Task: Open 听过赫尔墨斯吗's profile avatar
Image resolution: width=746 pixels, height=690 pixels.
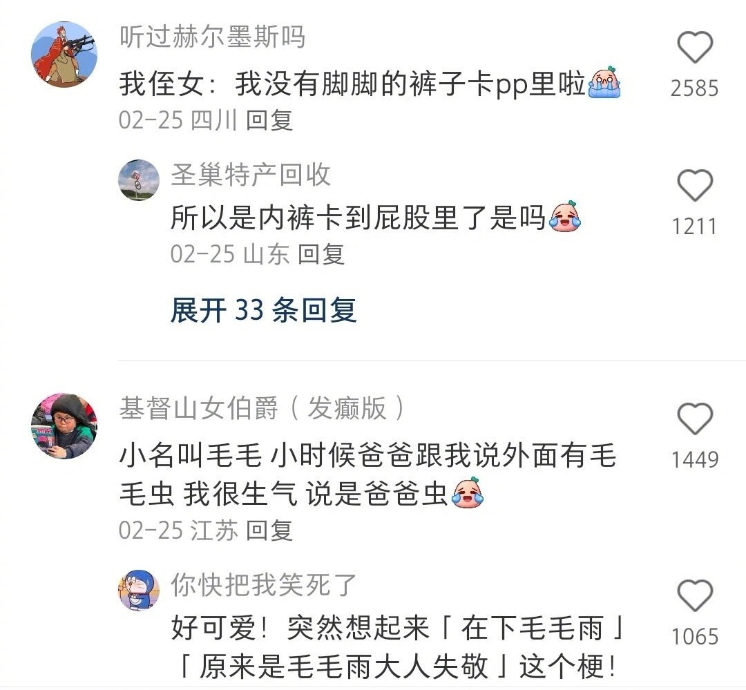Action: (64, 55)
